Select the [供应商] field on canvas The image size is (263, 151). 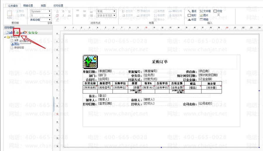[x=204, y=71]
